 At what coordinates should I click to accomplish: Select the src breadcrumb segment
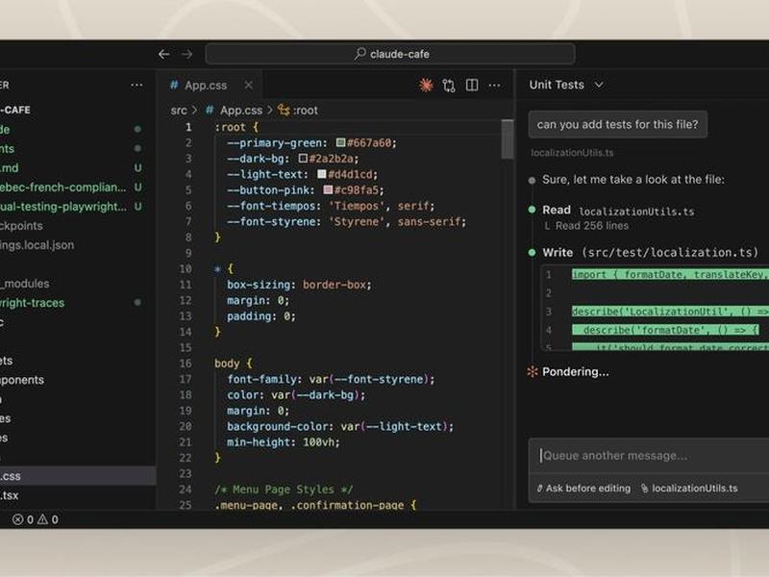tap(179, 111)
